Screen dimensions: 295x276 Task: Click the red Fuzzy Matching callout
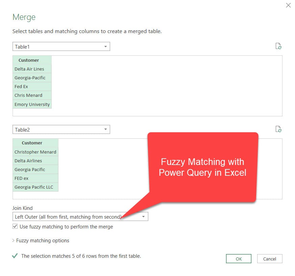(x=202, y=167)
